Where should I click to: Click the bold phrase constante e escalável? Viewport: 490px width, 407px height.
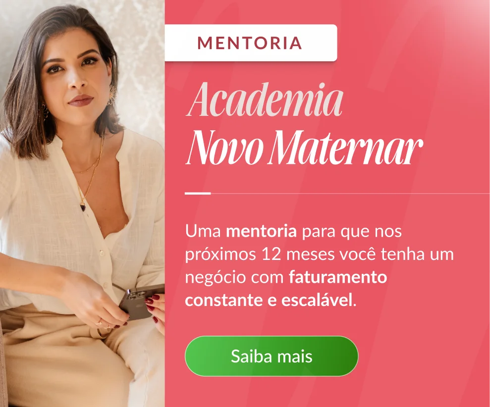click(x=270, y=300)
